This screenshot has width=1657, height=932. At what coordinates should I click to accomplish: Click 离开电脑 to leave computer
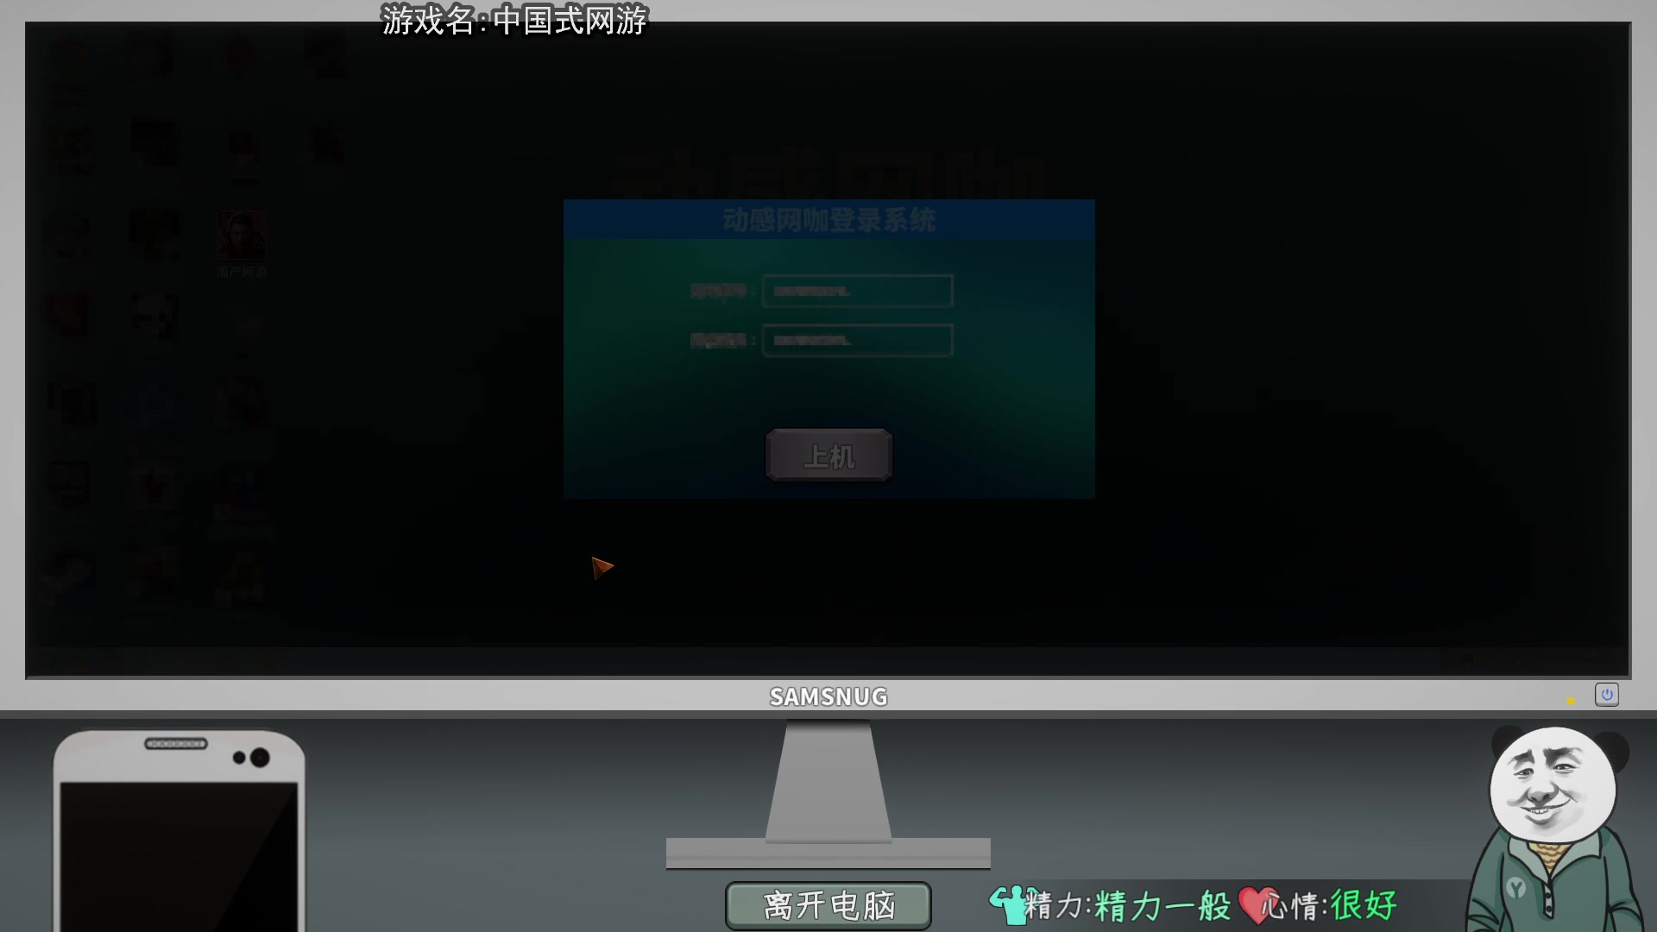click(x=828, y=904)
